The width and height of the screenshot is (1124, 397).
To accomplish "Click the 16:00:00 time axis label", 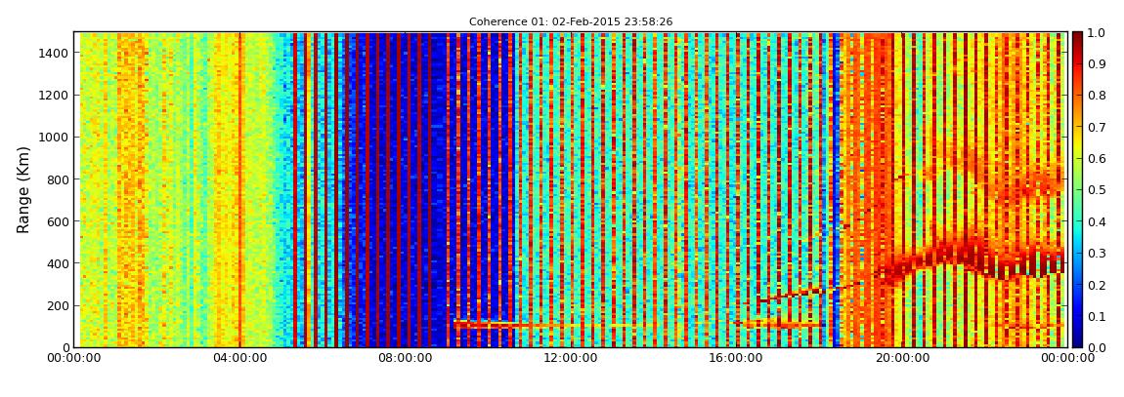I will [x=735, y=358].
